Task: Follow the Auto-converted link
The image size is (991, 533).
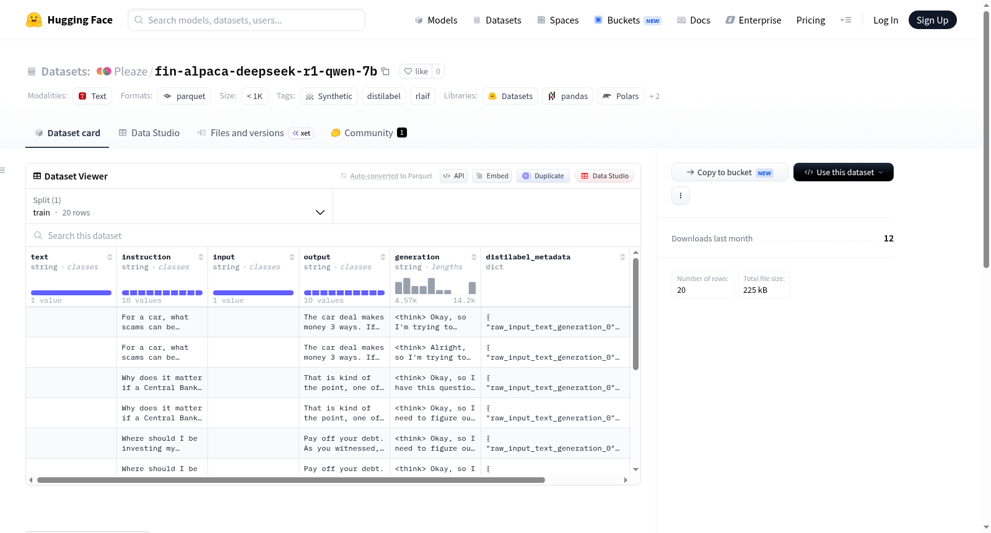Action: point(374,176)
